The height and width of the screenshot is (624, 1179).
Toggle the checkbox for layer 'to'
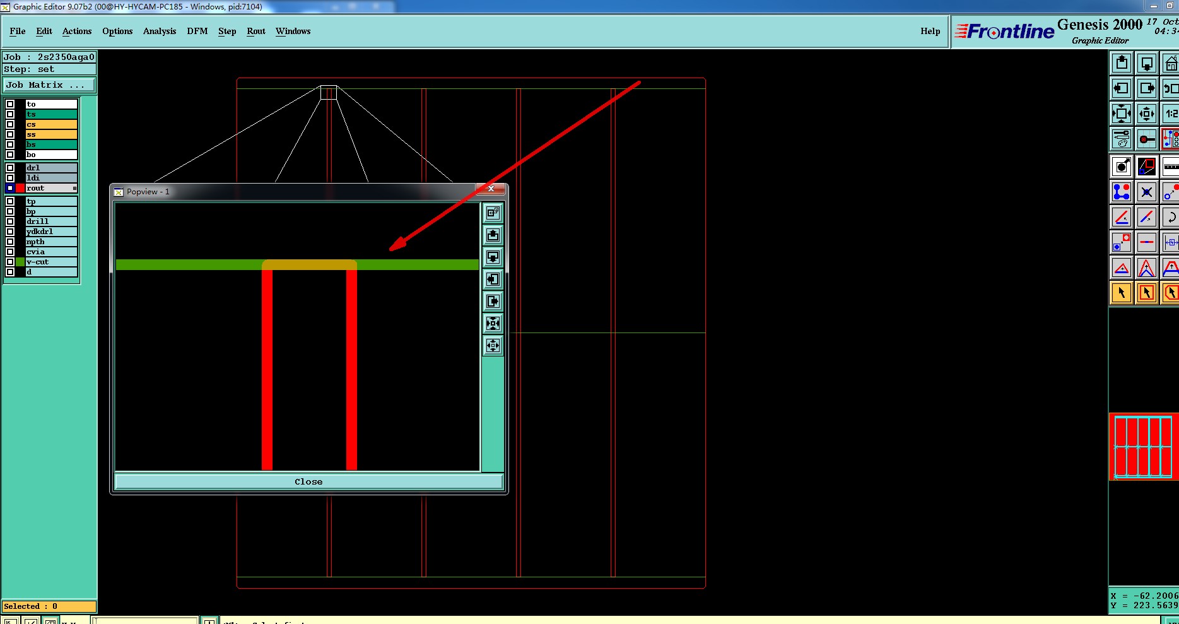(x=10, y=104)
